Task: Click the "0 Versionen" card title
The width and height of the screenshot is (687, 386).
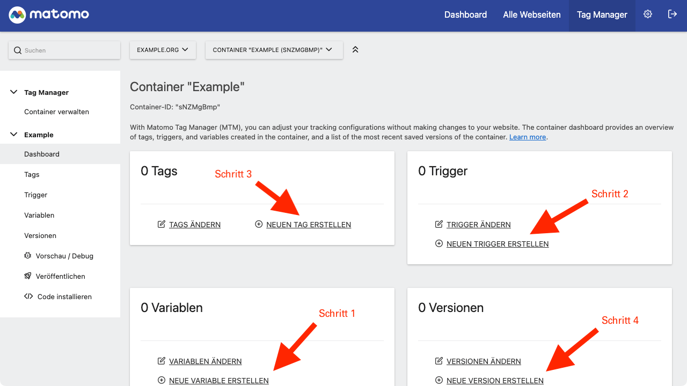Action: click(x=451, y=308)
